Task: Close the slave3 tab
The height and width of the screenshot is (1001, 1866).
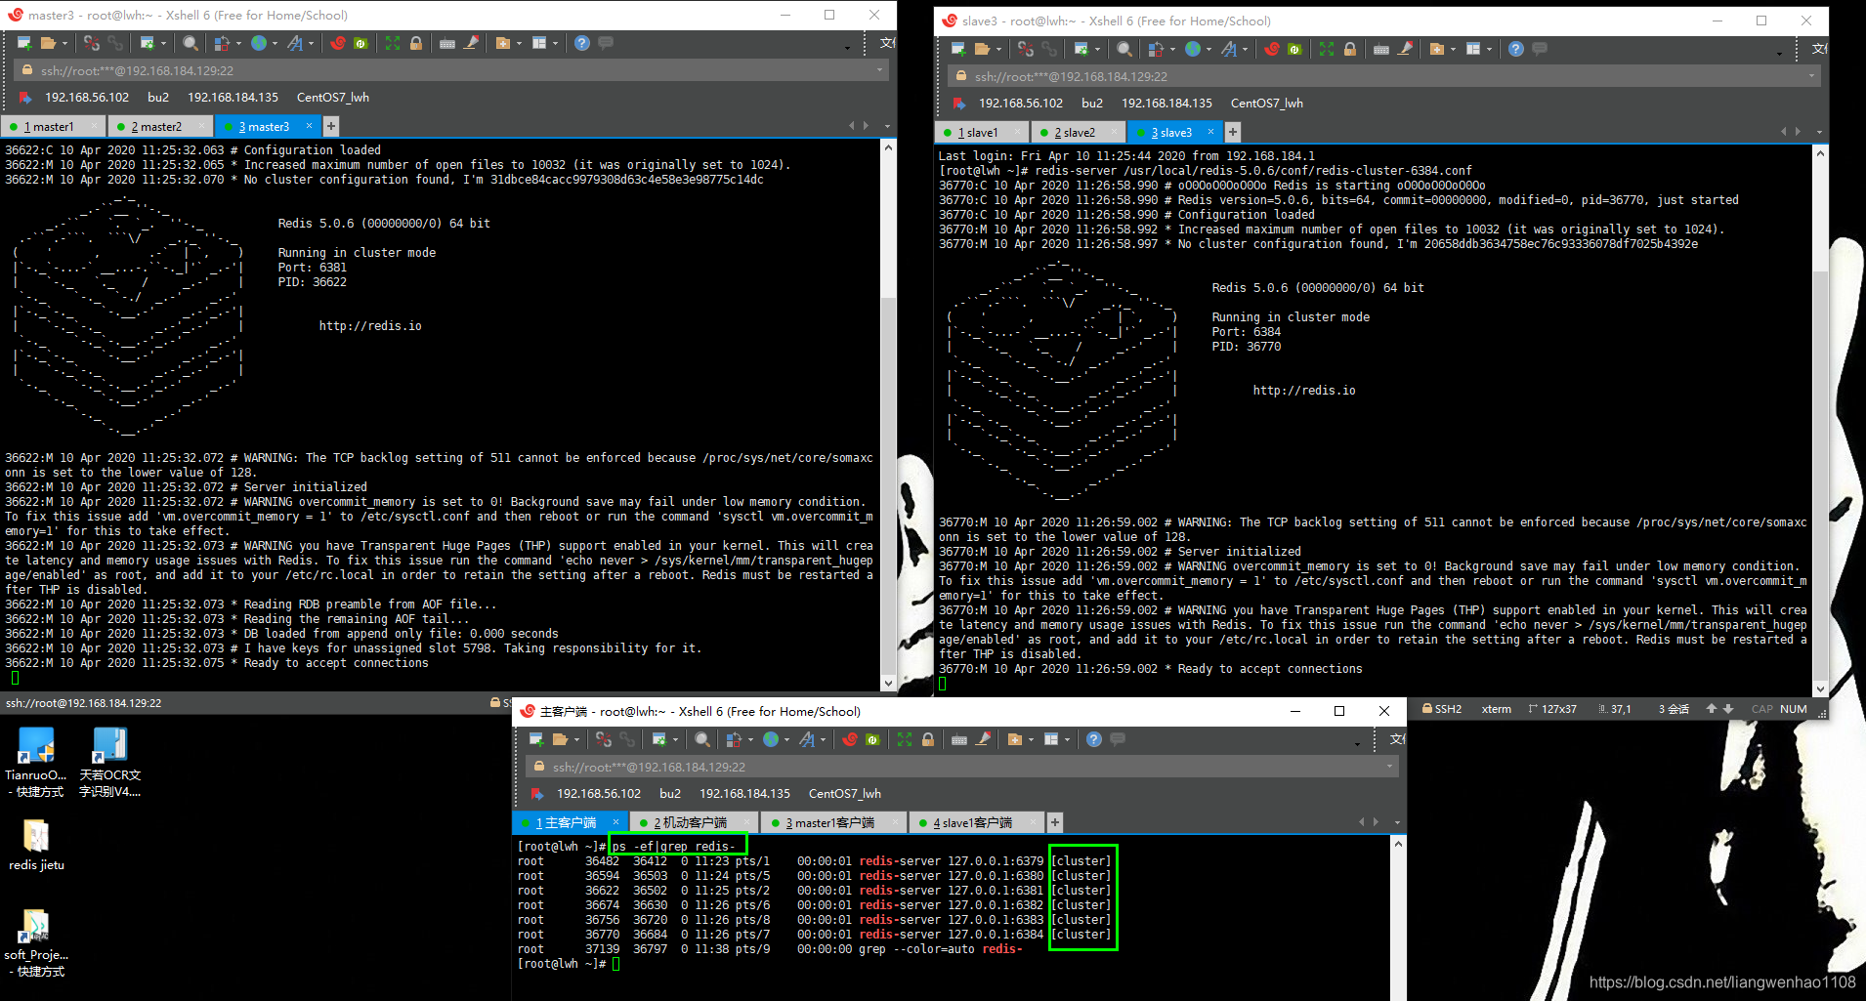Action: pyautogui.click(x=1211, y=132)
